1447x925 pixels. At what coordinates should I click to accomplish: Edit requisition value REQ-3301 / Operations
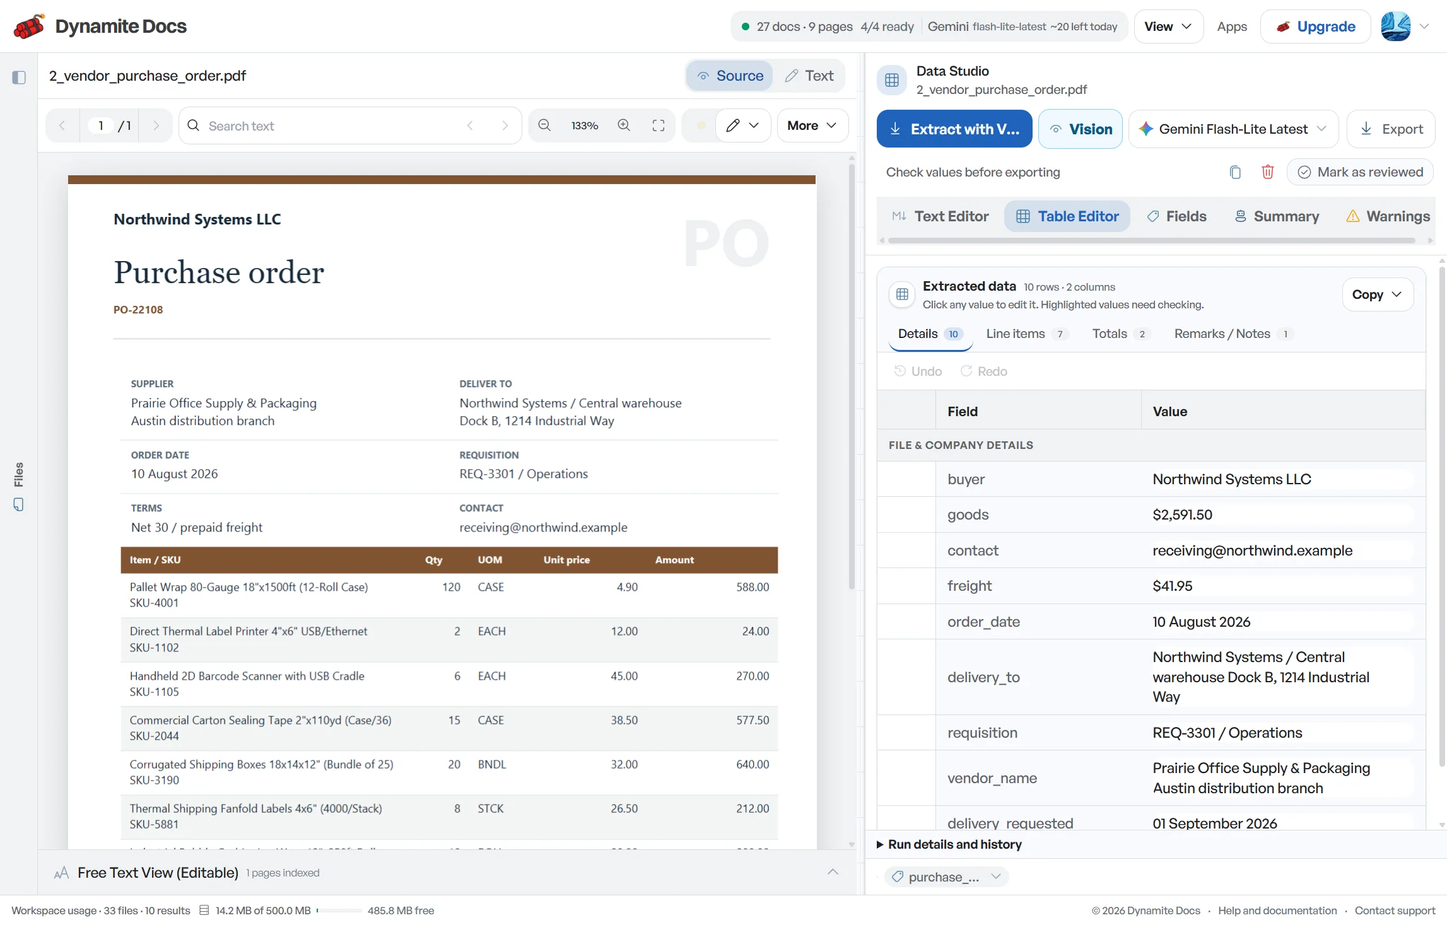click(1282, 733)
